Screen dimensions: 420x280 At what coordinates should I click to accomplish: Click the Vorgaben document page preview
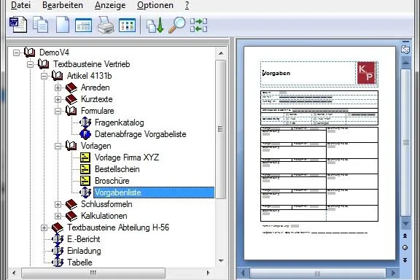[319, 152]
